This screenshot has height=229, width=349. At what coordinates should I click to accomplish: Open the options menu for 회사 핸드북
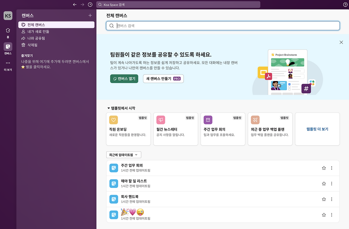[332, 199]
